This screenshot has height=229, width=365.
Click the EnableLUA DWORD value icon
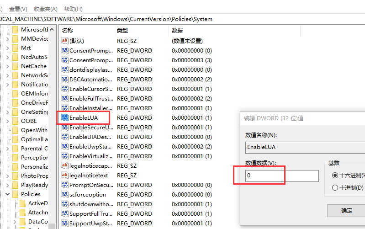(64, 117)
